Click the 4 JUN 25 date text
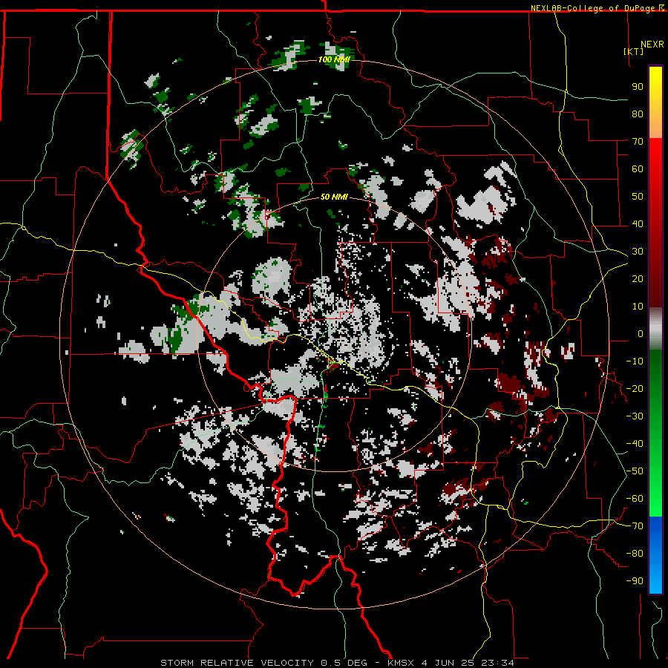 pyautogui.click(x=448, y=663)
